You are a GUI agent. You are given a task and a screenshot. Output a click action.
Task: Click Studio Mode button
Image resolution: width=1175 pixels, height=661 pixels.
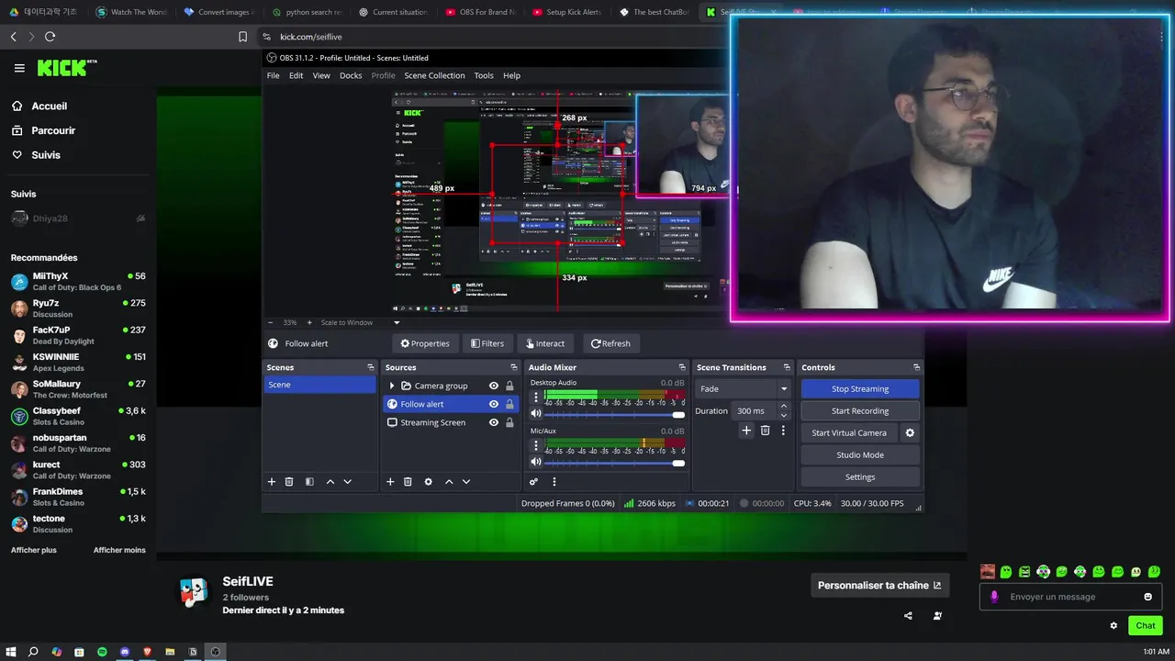860,454
